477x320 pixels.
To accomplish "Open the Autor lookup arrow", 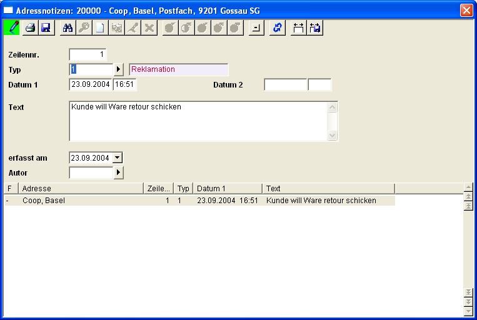I will 118,172.
